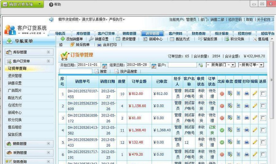Switch to the 经营分析 tab
The height and width of the screenshot is (164, 276).
click(245, 33)
